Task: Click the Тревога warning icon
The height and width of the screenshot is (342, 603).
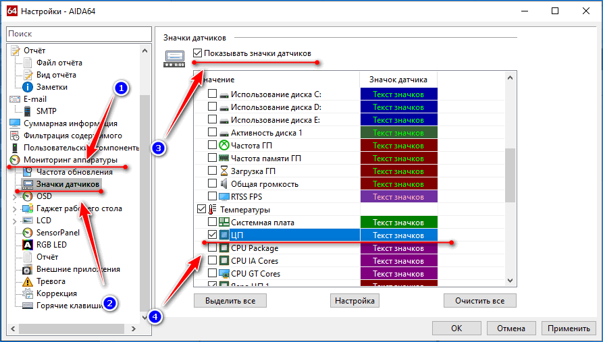Action: click(x=28, y=281)
